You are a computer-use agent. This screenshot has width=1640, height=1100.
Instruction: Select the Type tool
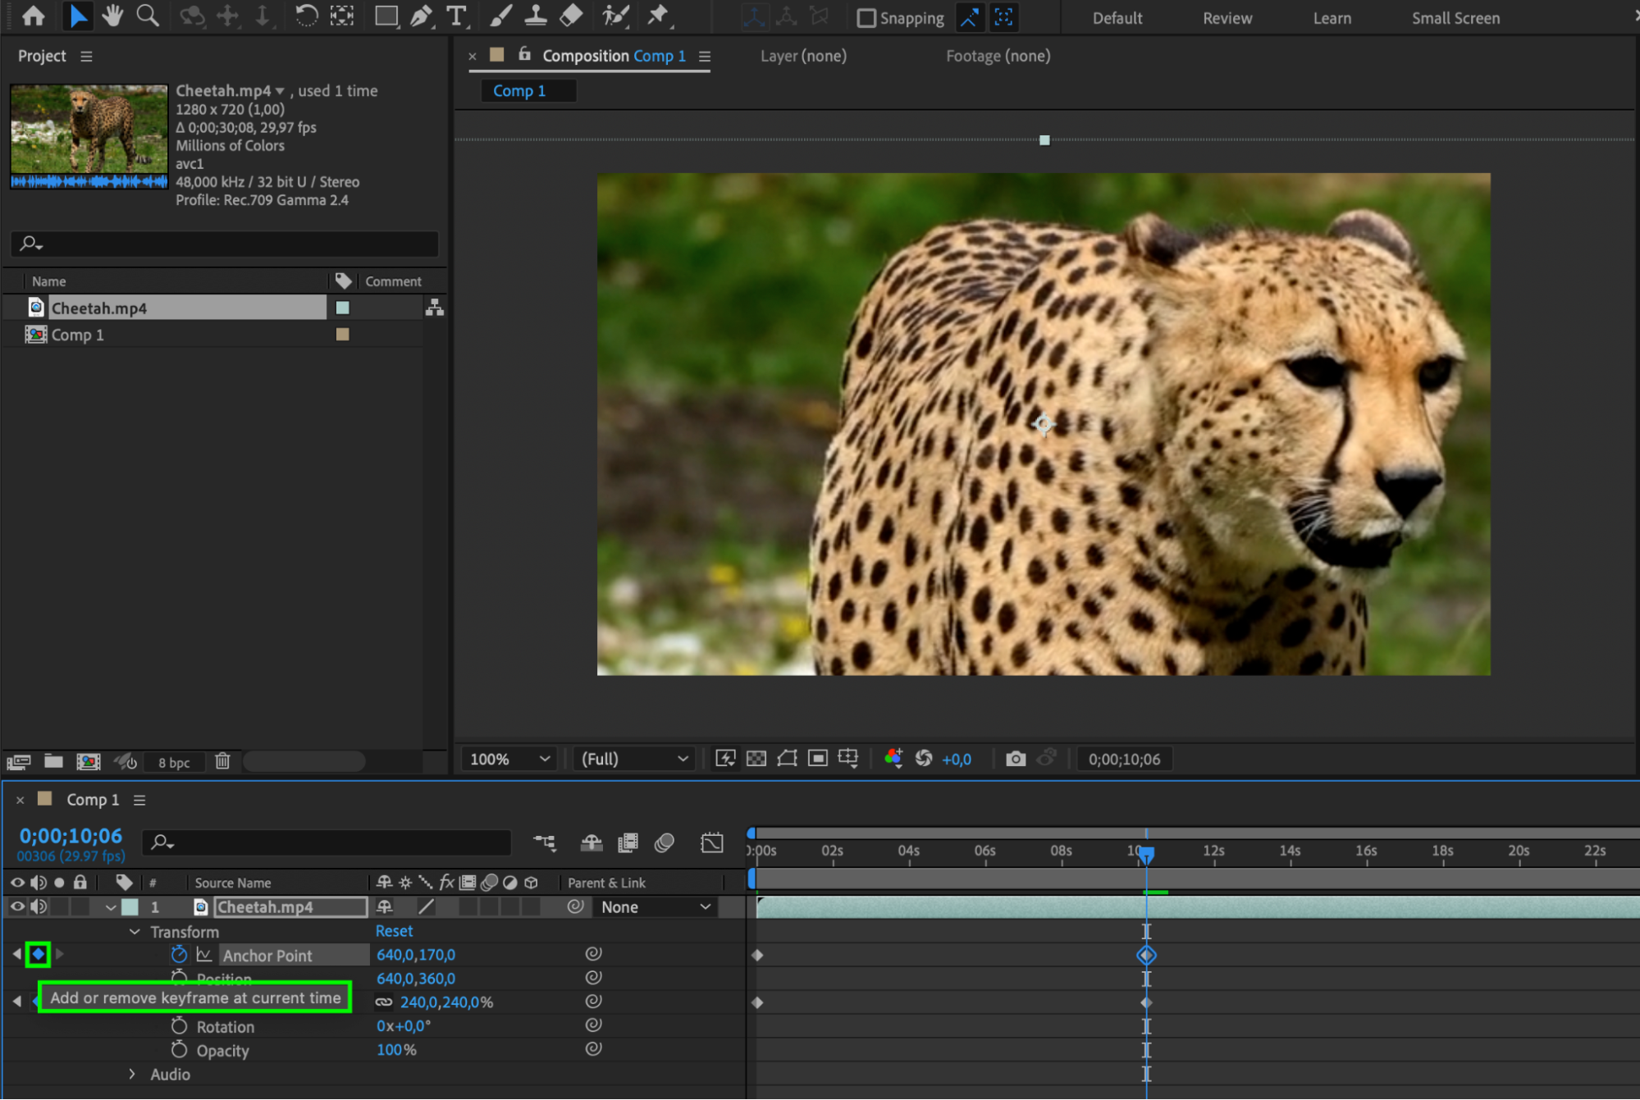456,16
